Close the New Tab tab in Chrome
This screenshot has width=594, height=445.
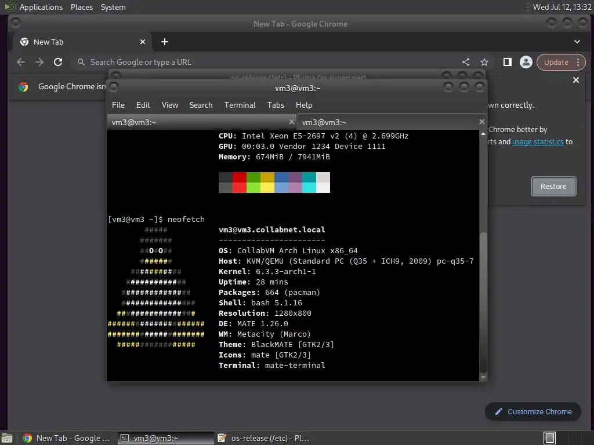click(143, 42)
